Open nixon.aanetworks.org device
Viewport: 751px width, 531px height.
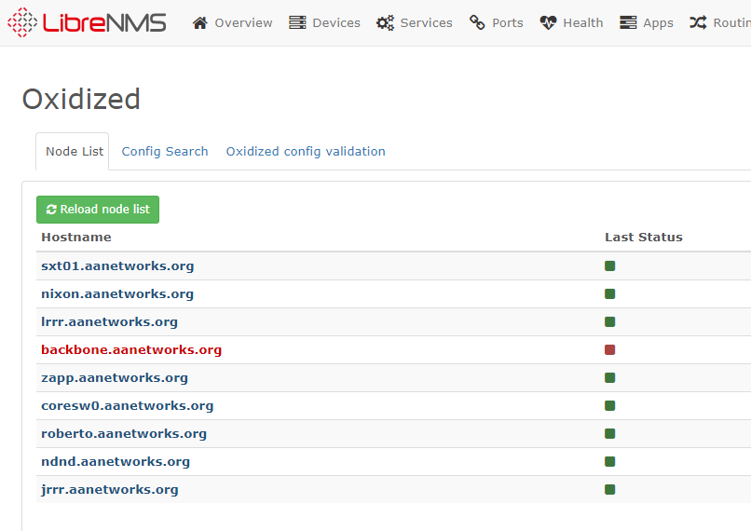117,294
